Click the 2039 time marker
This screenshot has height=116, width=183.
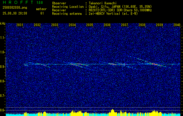[x=159, y=25]
